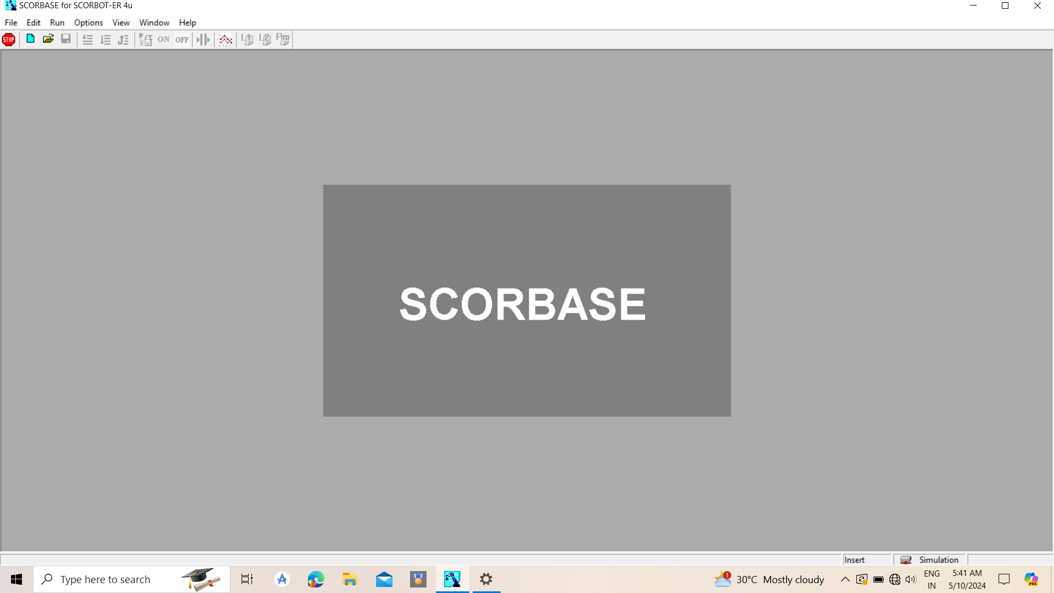Viewport: 1054px width, 593px height.
Task: Expand the hidden system tray icons chevron
Action: pyautogui.click(x=845, y=579)
